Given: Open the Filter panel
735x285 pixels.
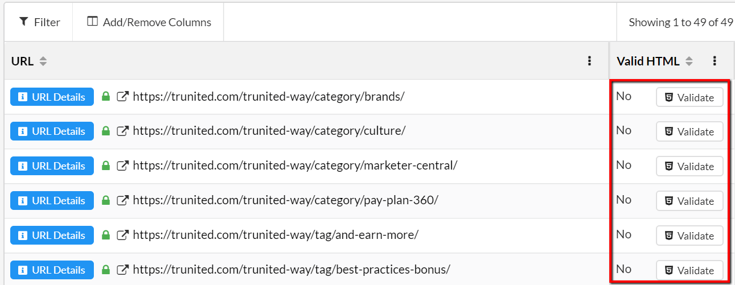Looking at the screenshot, I should pos(39,22).
